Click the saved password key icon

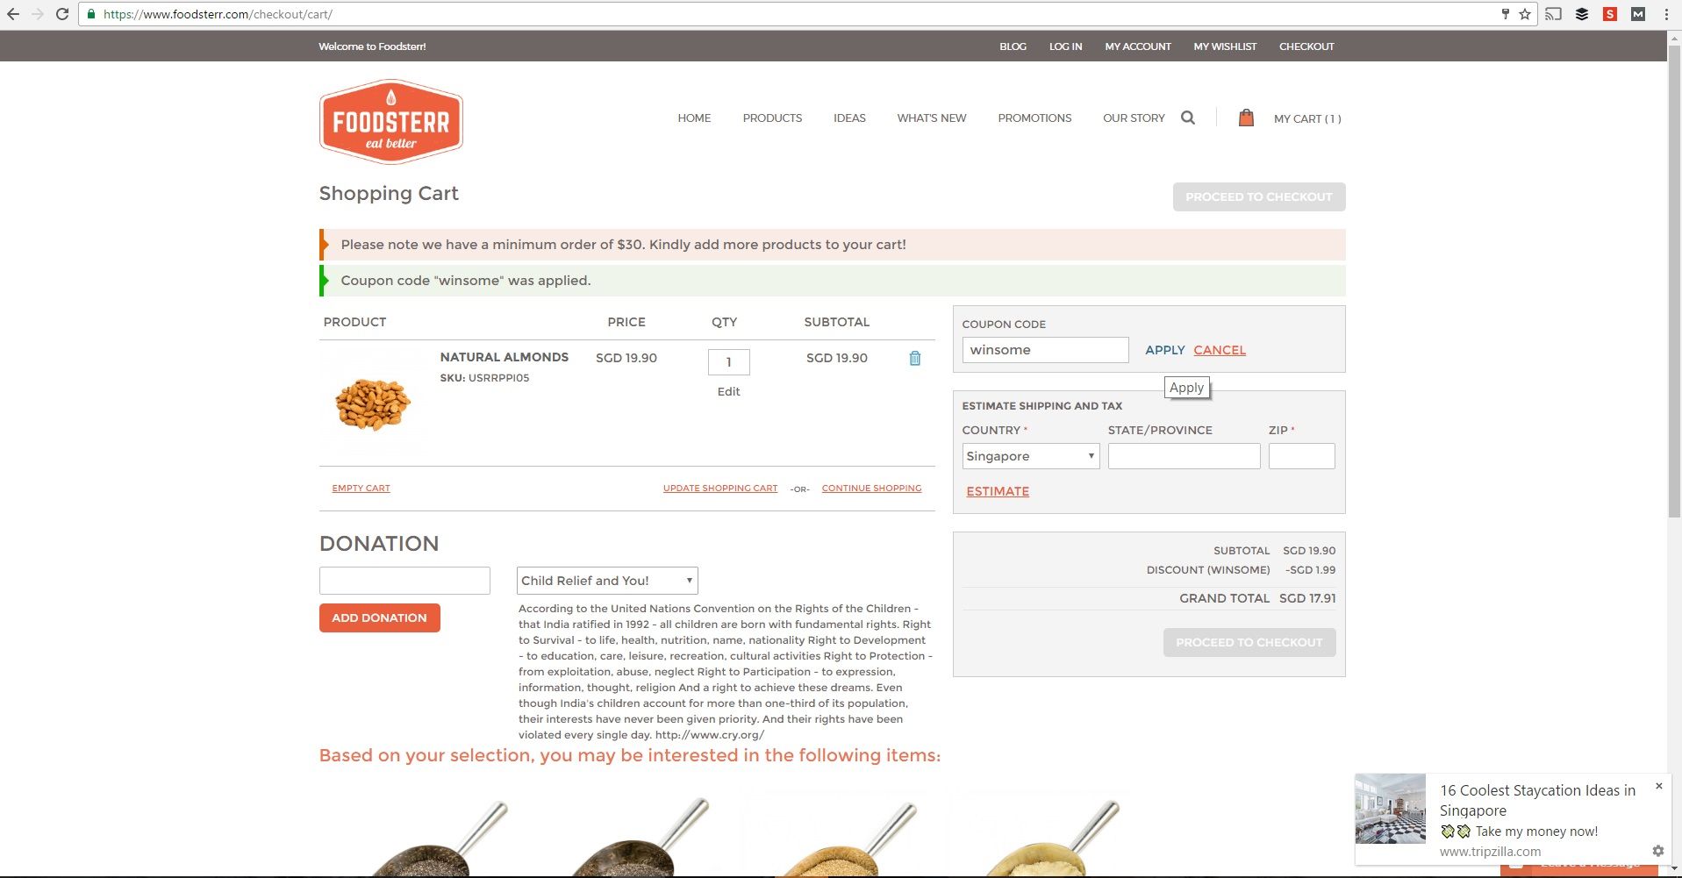(1506, 14)
